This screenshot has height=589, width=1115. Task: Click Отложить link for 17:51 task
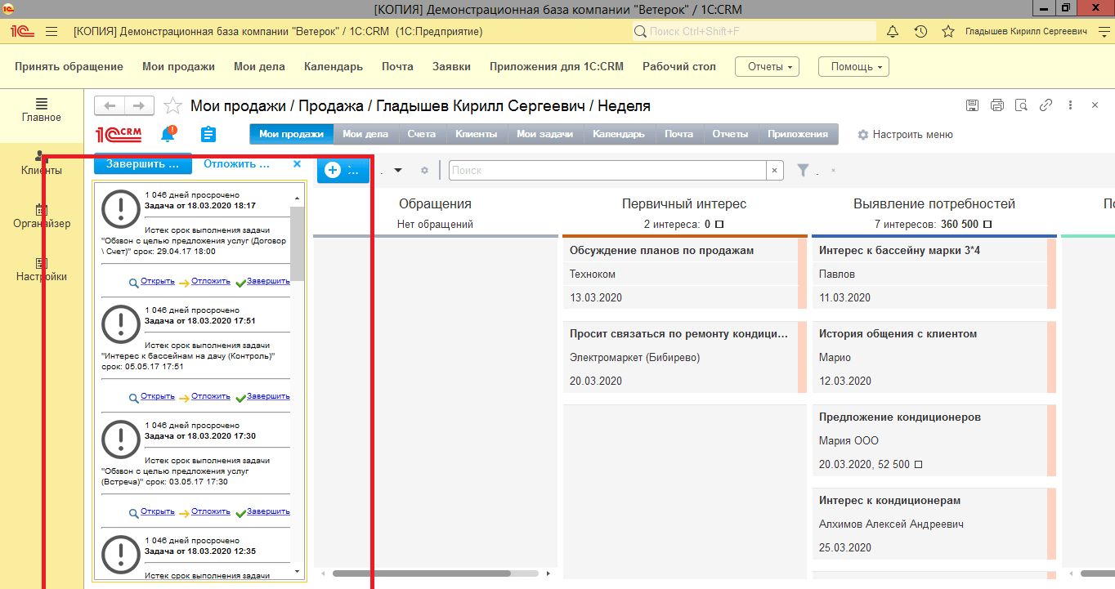point(211,396)
